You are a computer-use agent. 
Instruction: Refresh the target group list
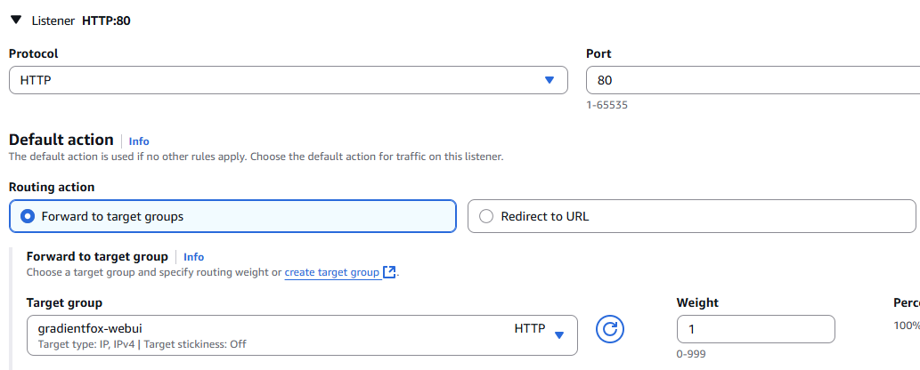(610, 329)
